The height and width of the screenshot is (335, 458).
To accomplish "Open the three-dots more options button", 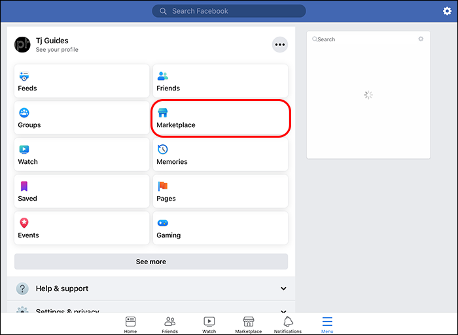I will coord(280,45).
